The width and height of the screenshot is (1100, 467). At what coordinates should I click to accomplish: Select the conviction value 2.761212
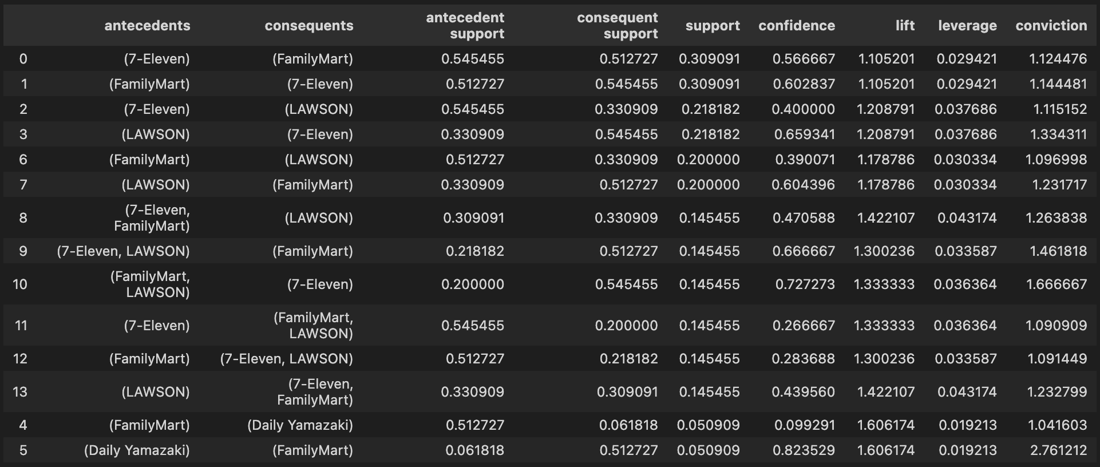1058,450
